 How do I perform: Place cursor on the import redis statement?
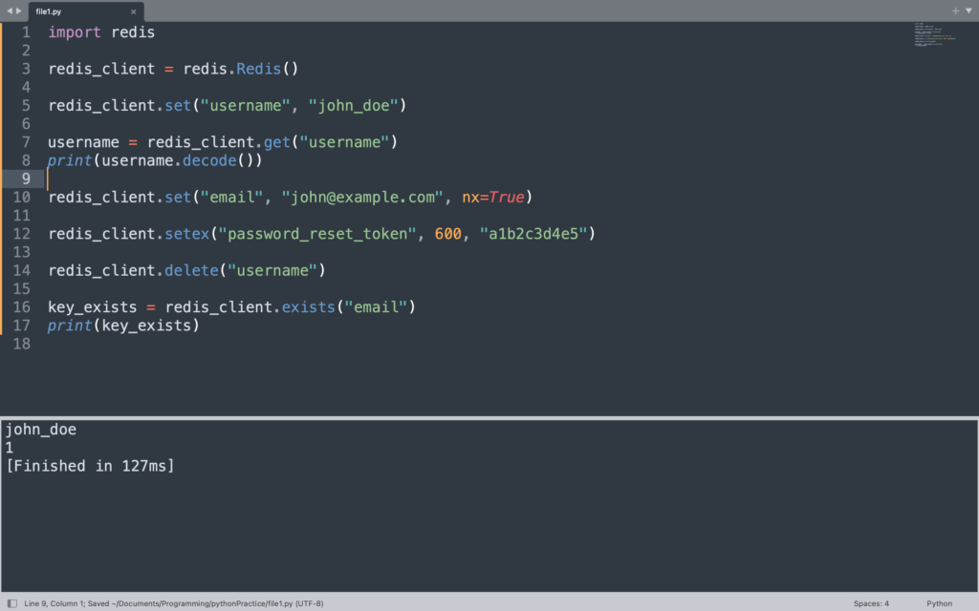(100, 32)
